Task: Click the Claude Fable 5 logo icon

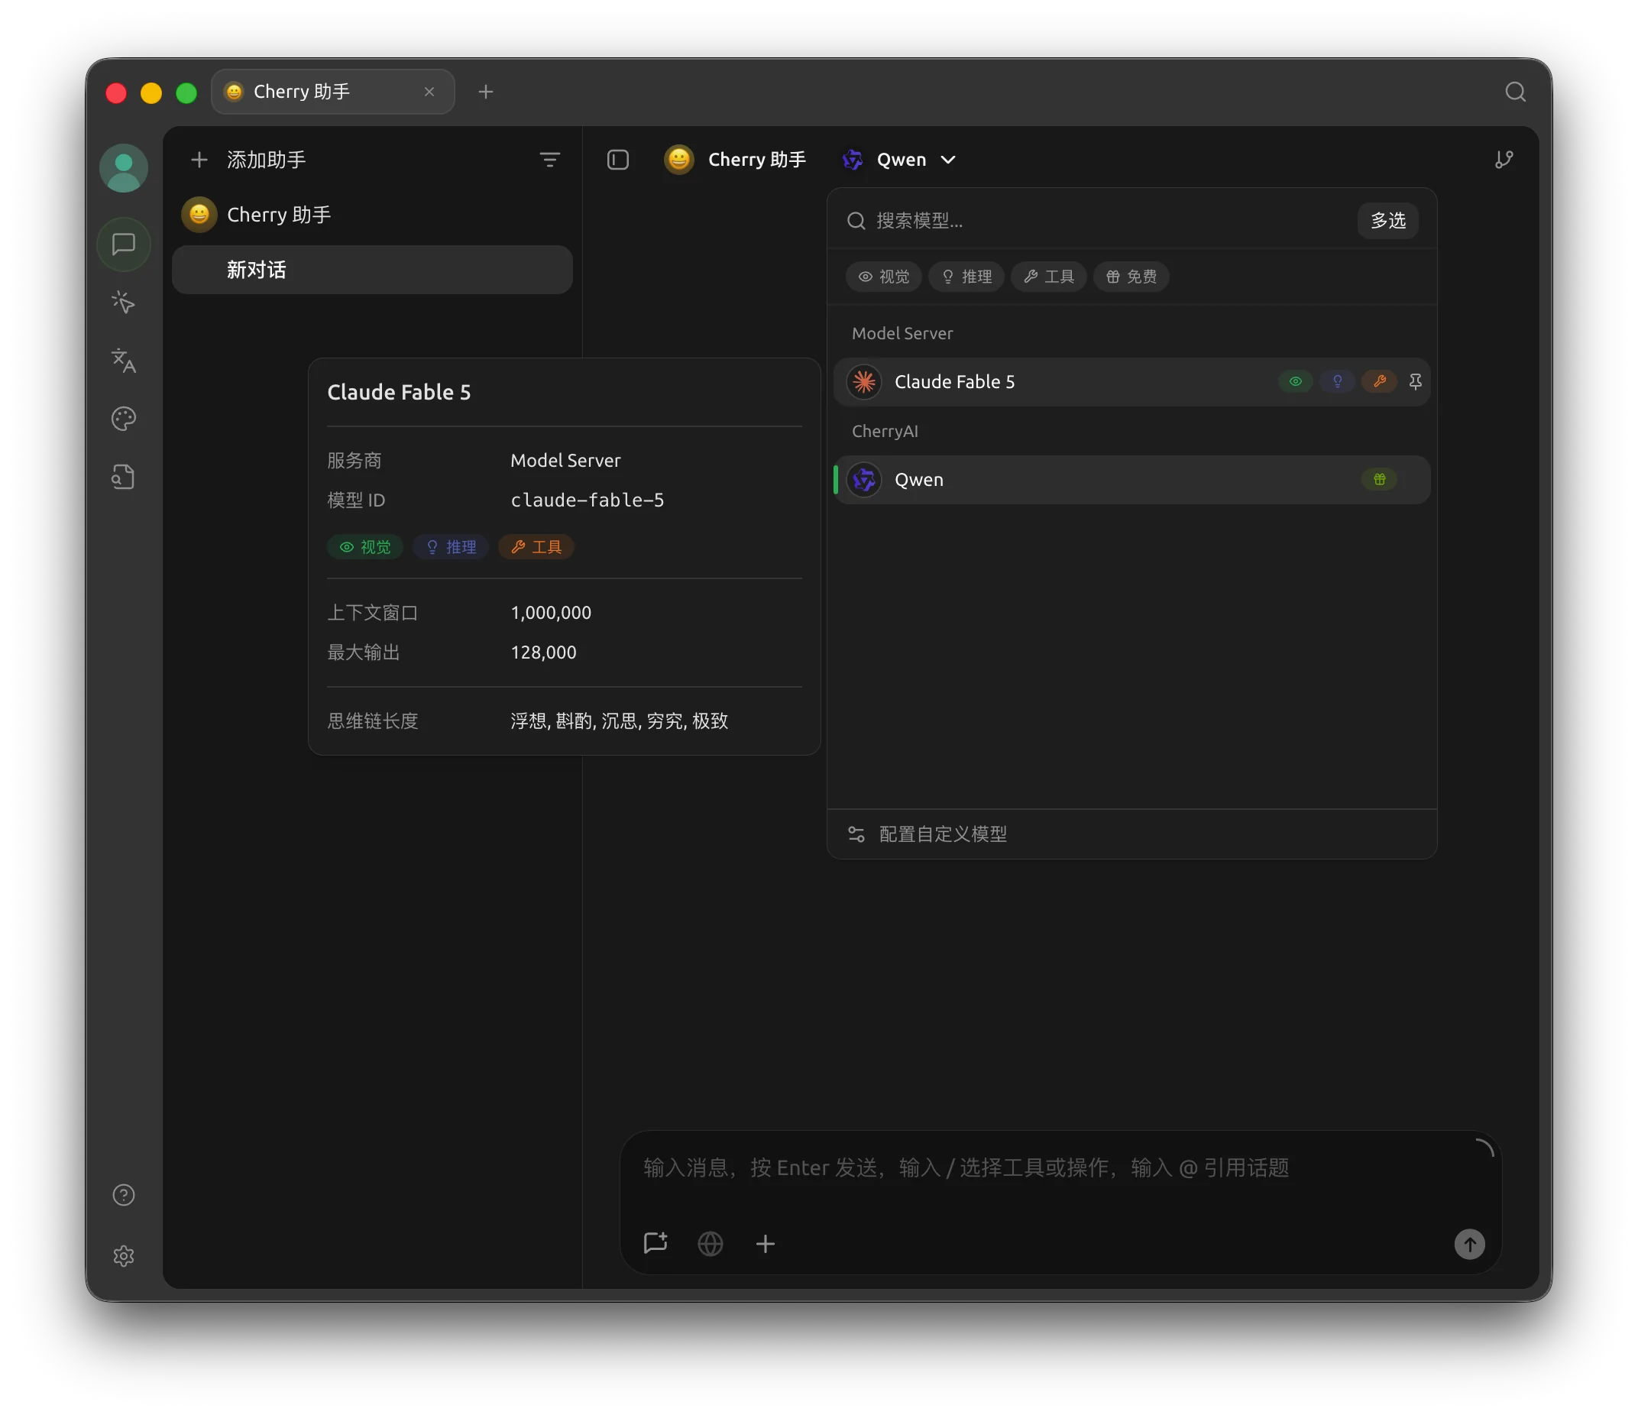Action: click(x=864, y=382)
